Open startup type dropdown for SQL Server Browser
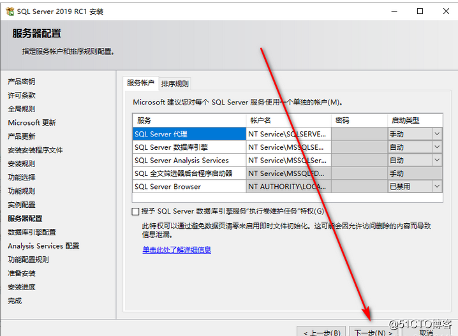 (x=437, y=186)
